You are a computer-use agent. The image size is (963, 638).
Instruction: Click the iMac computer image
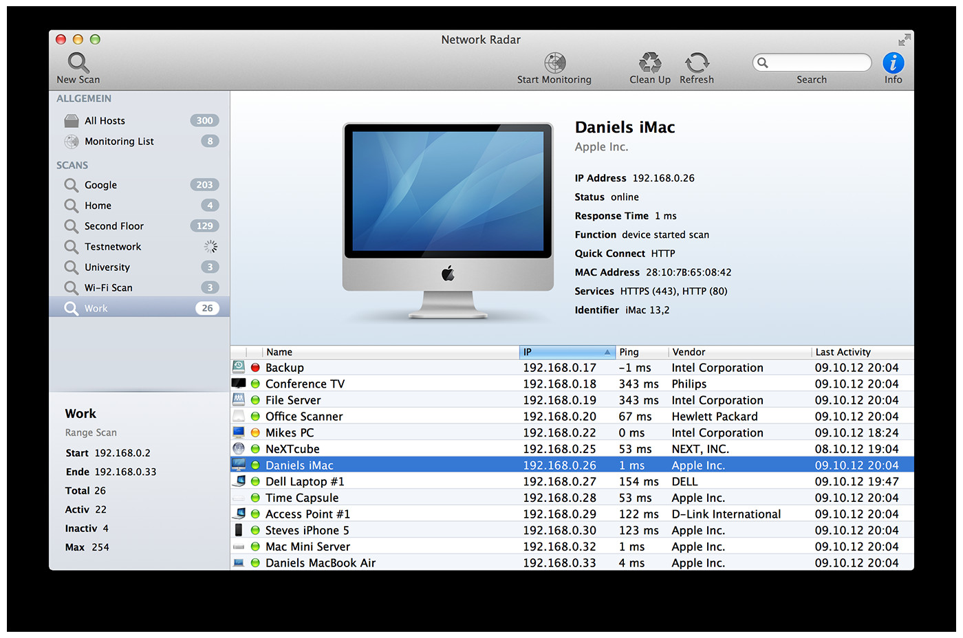tap(448, 220)
